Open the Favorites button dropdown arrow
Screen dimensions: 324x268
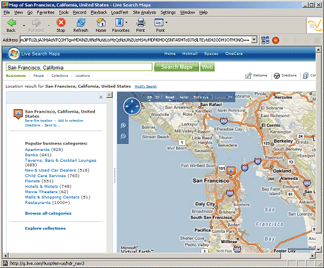pos(127,22)
